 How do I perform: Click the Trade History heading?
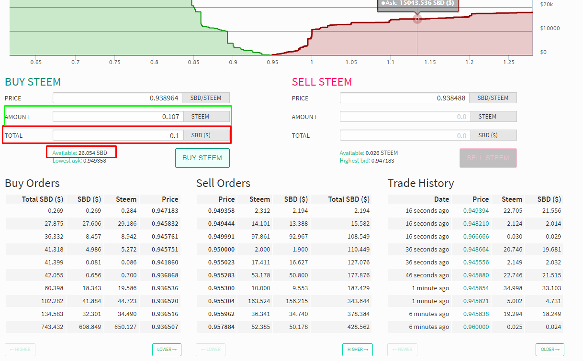click(421, 183)
